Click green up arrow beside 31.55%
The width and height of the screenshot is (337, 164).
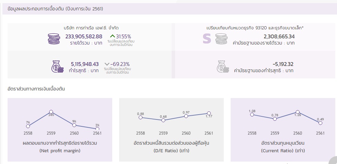[x=113, y=36]
